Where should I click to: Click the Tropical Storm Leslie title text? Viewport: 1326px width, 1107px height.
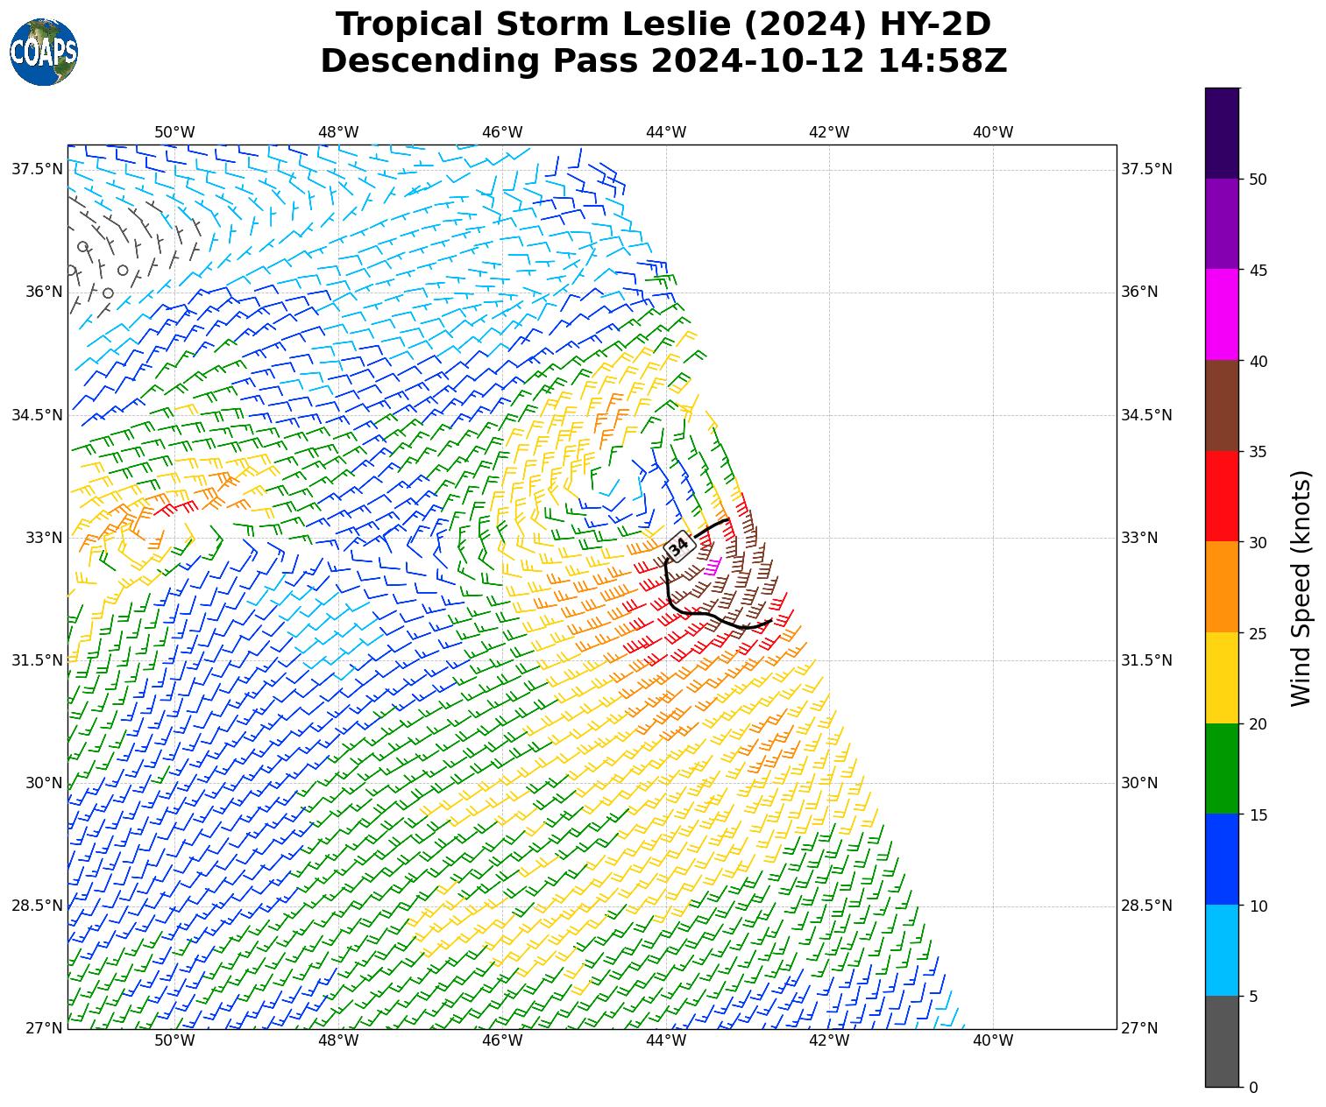(x=663, y=25)
